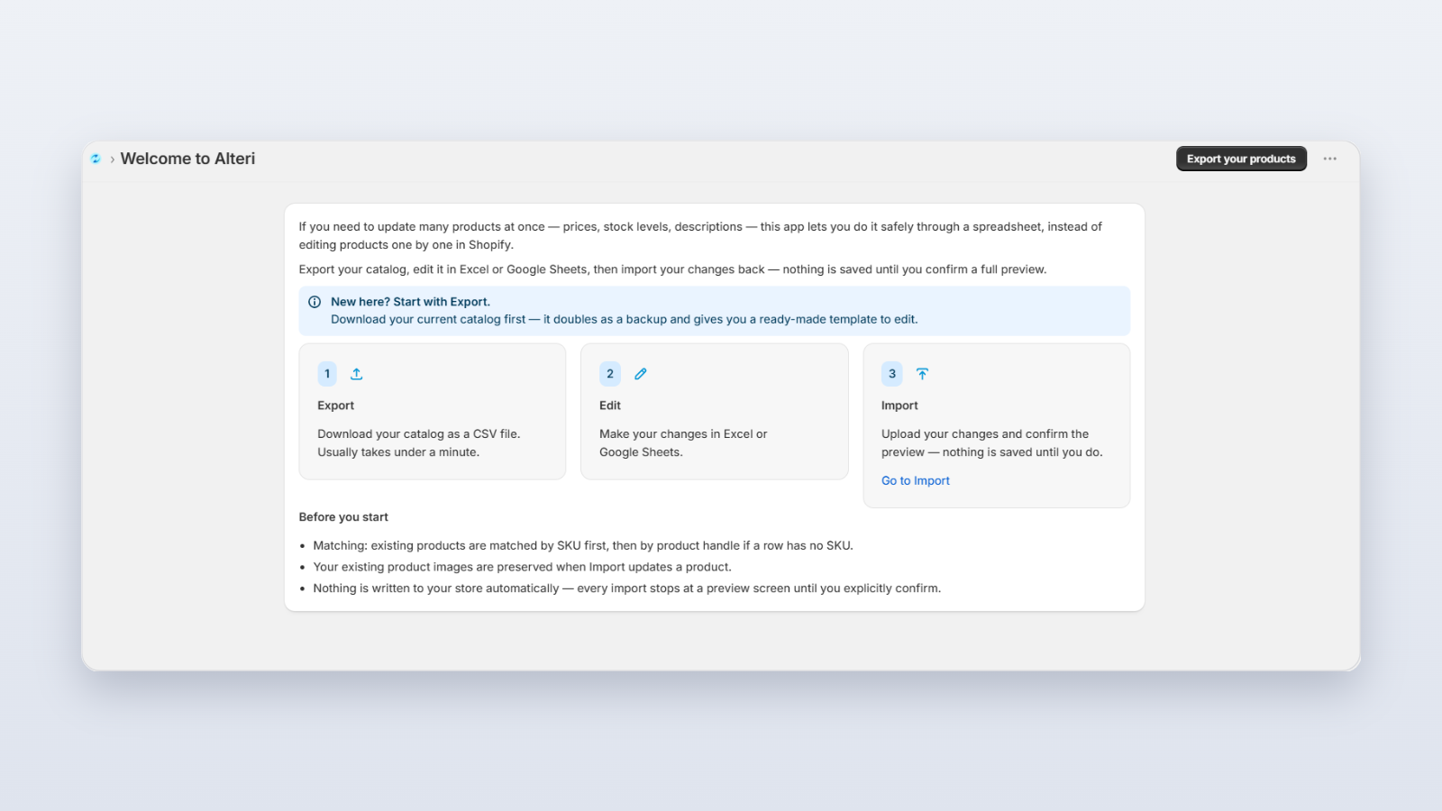Viewport: 1442px width, 811px height.
Task: Click the Edit pencil icon in step 2
Action: click(641, 374)
